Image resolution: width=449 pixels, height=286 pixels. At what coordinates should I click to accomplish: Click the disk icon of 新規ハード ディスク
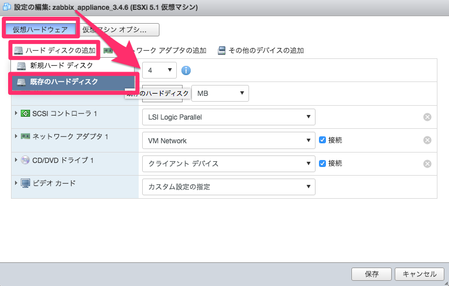(21, 66)
